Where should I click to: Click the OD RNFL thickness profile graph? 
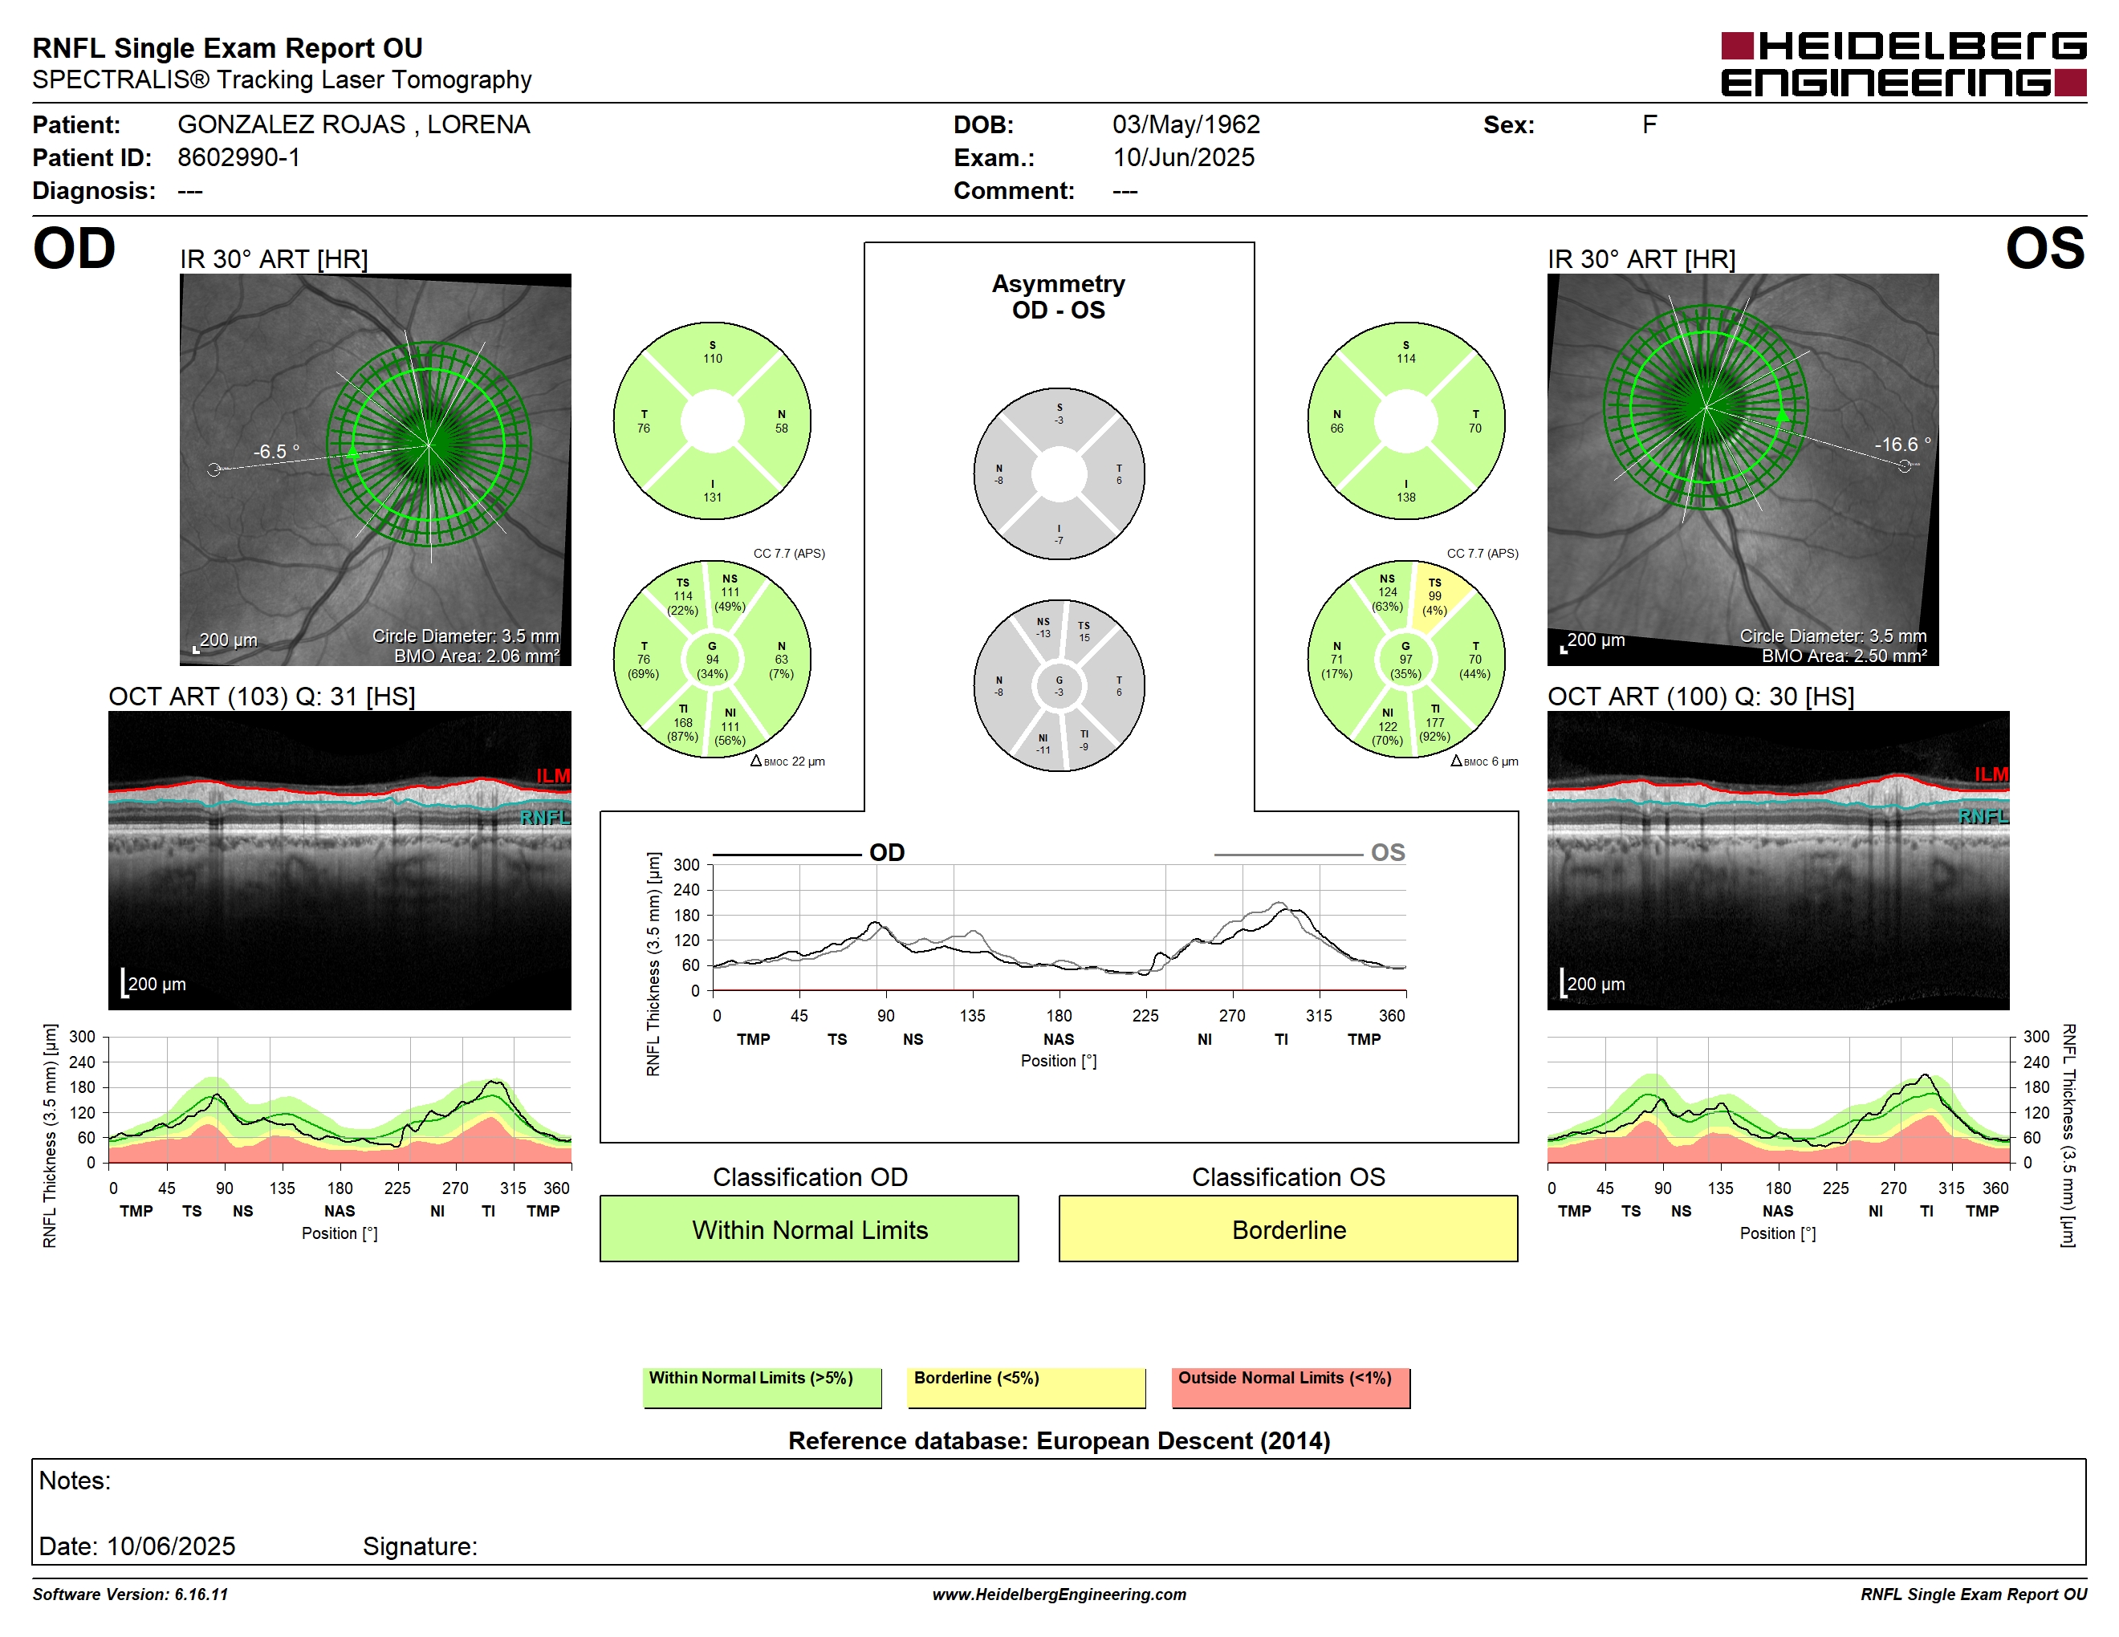click(340, 1099)
